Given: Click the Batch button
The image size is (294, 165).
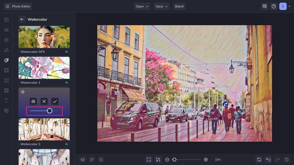Looking at the screenshot, I should (179, 6).
